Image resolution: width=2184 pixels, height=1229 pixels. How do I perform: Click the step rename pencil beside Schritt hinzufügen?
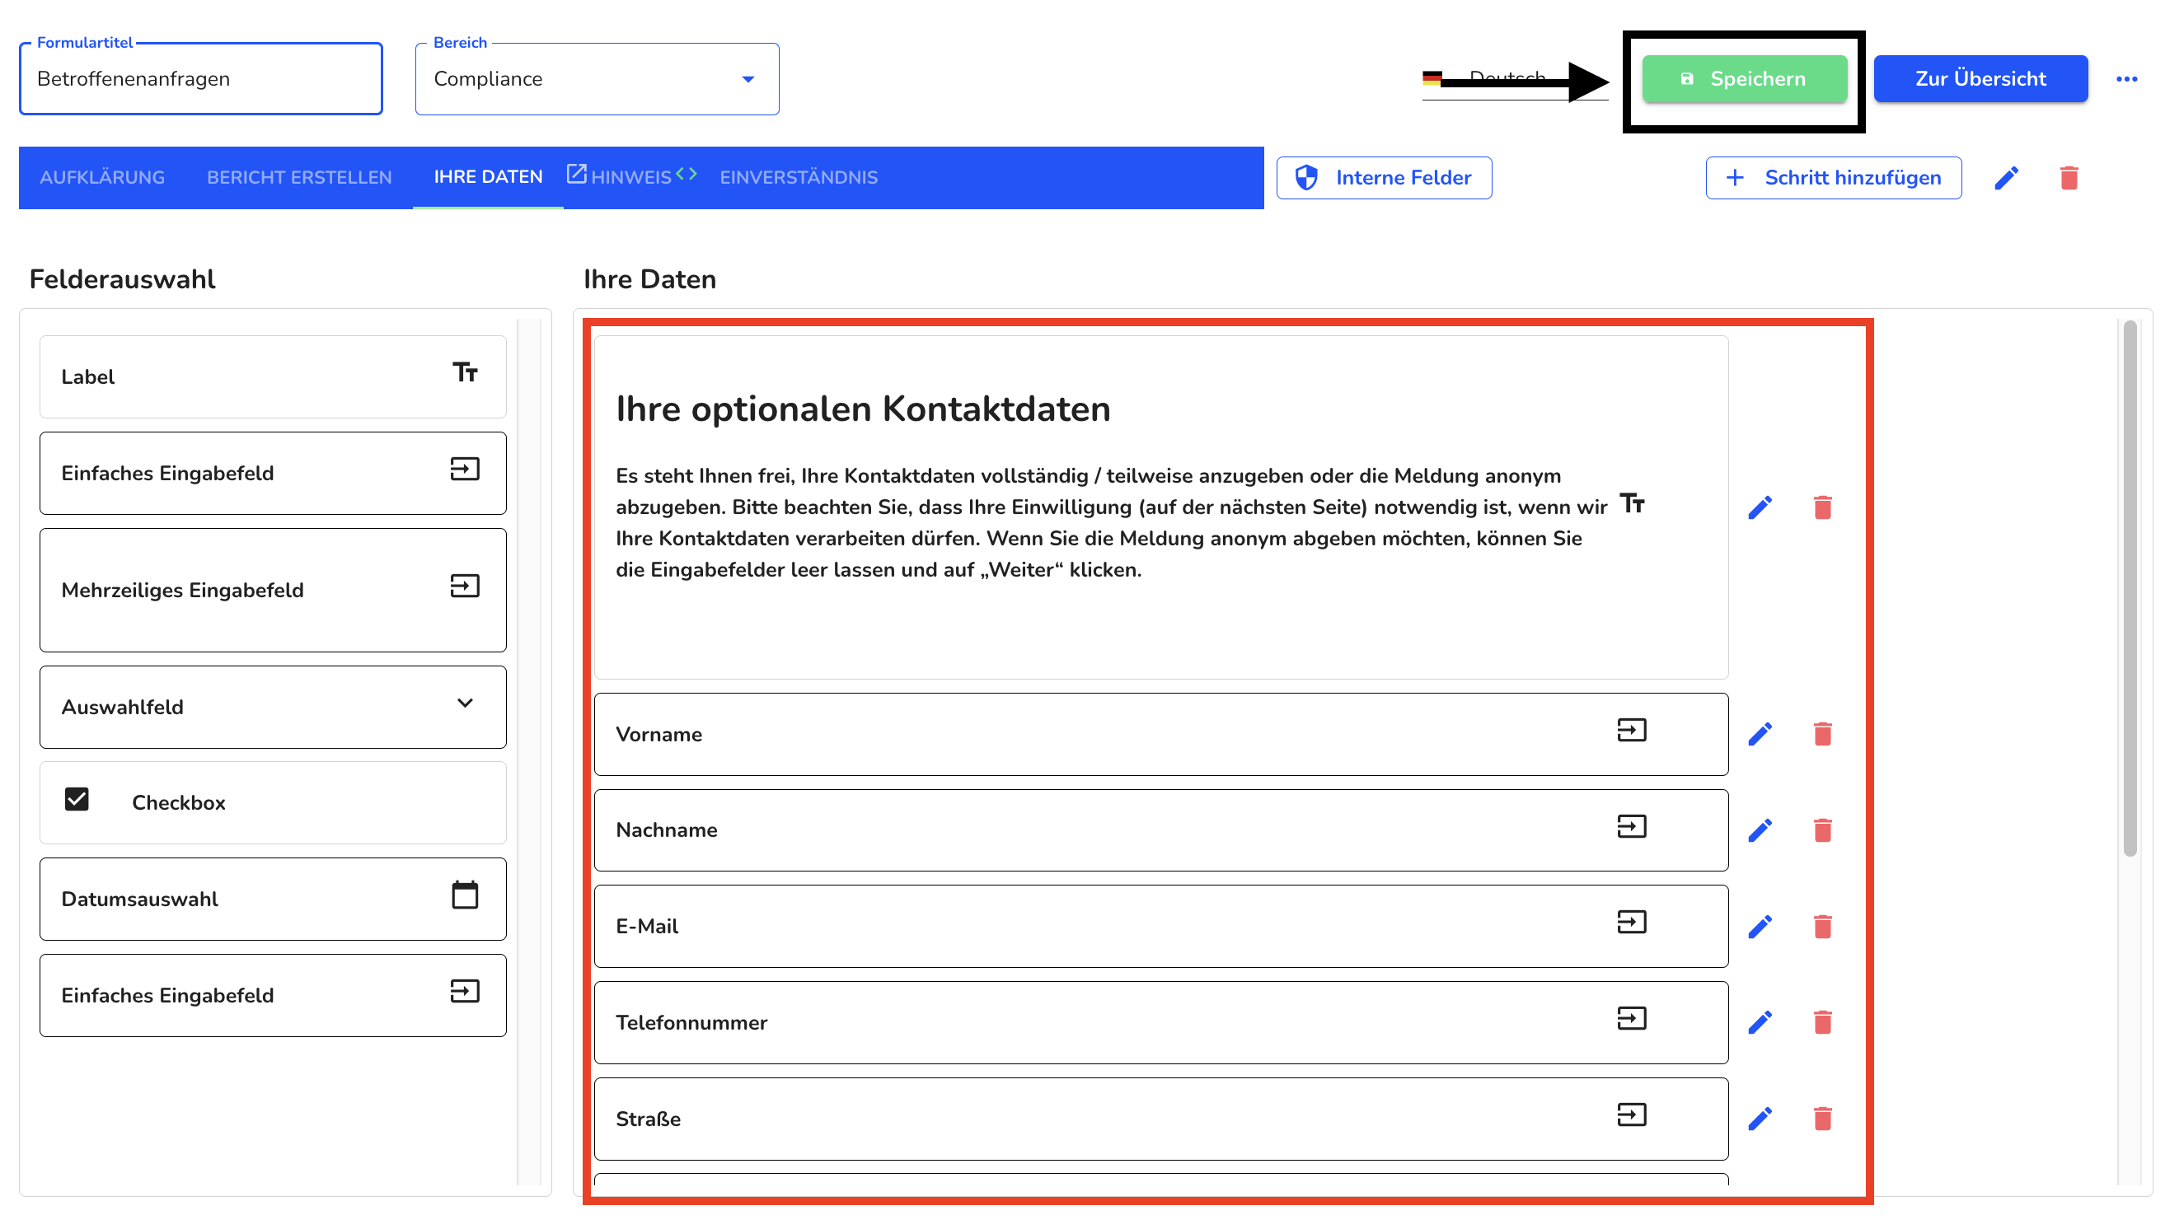pos(2006,178)
